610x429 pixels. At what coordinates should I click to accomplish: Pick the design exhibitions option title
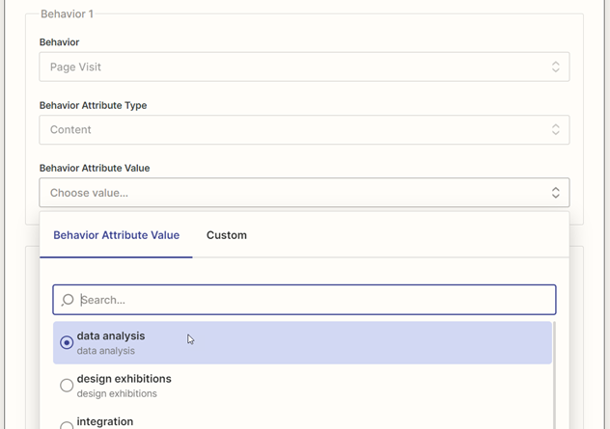[x=124, y=379]
